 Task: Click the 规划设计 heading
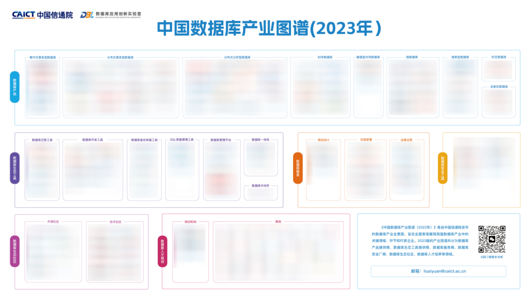tap(323, 140)
